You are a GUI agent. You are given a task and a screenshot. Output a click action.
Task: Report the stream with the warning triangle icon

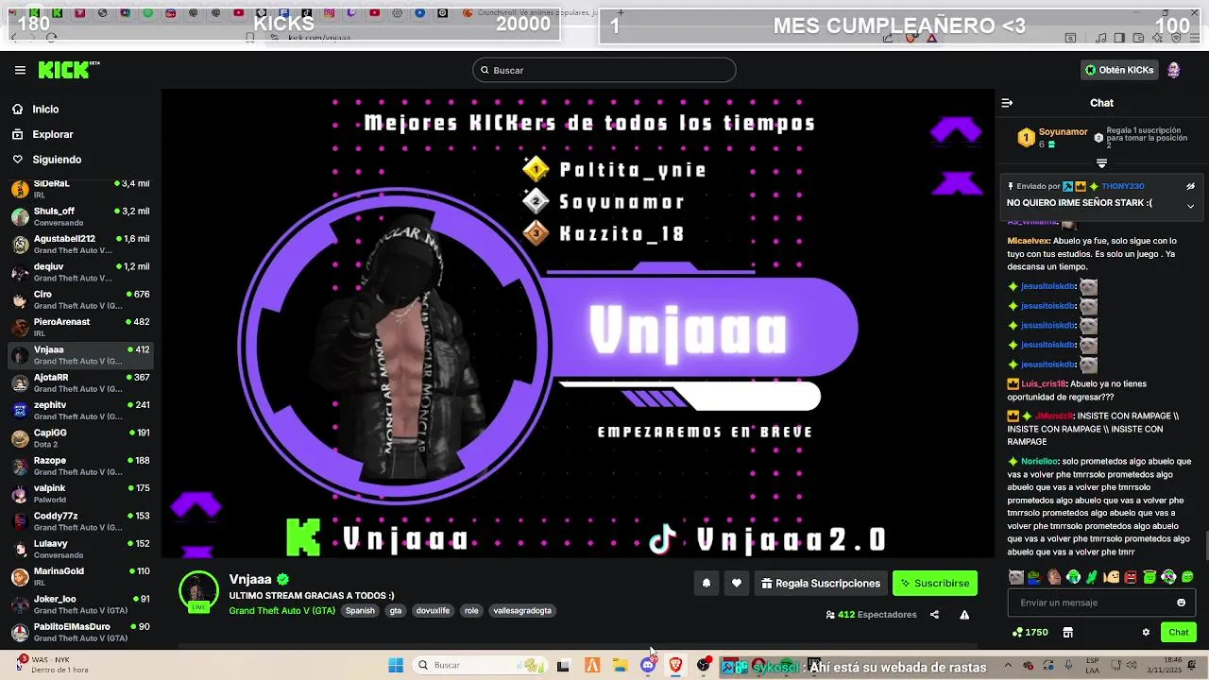(964, 615)
